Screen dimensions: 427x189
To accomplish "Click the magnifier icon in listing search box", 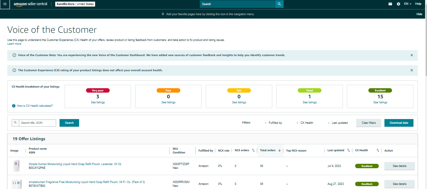I will 15,123.
